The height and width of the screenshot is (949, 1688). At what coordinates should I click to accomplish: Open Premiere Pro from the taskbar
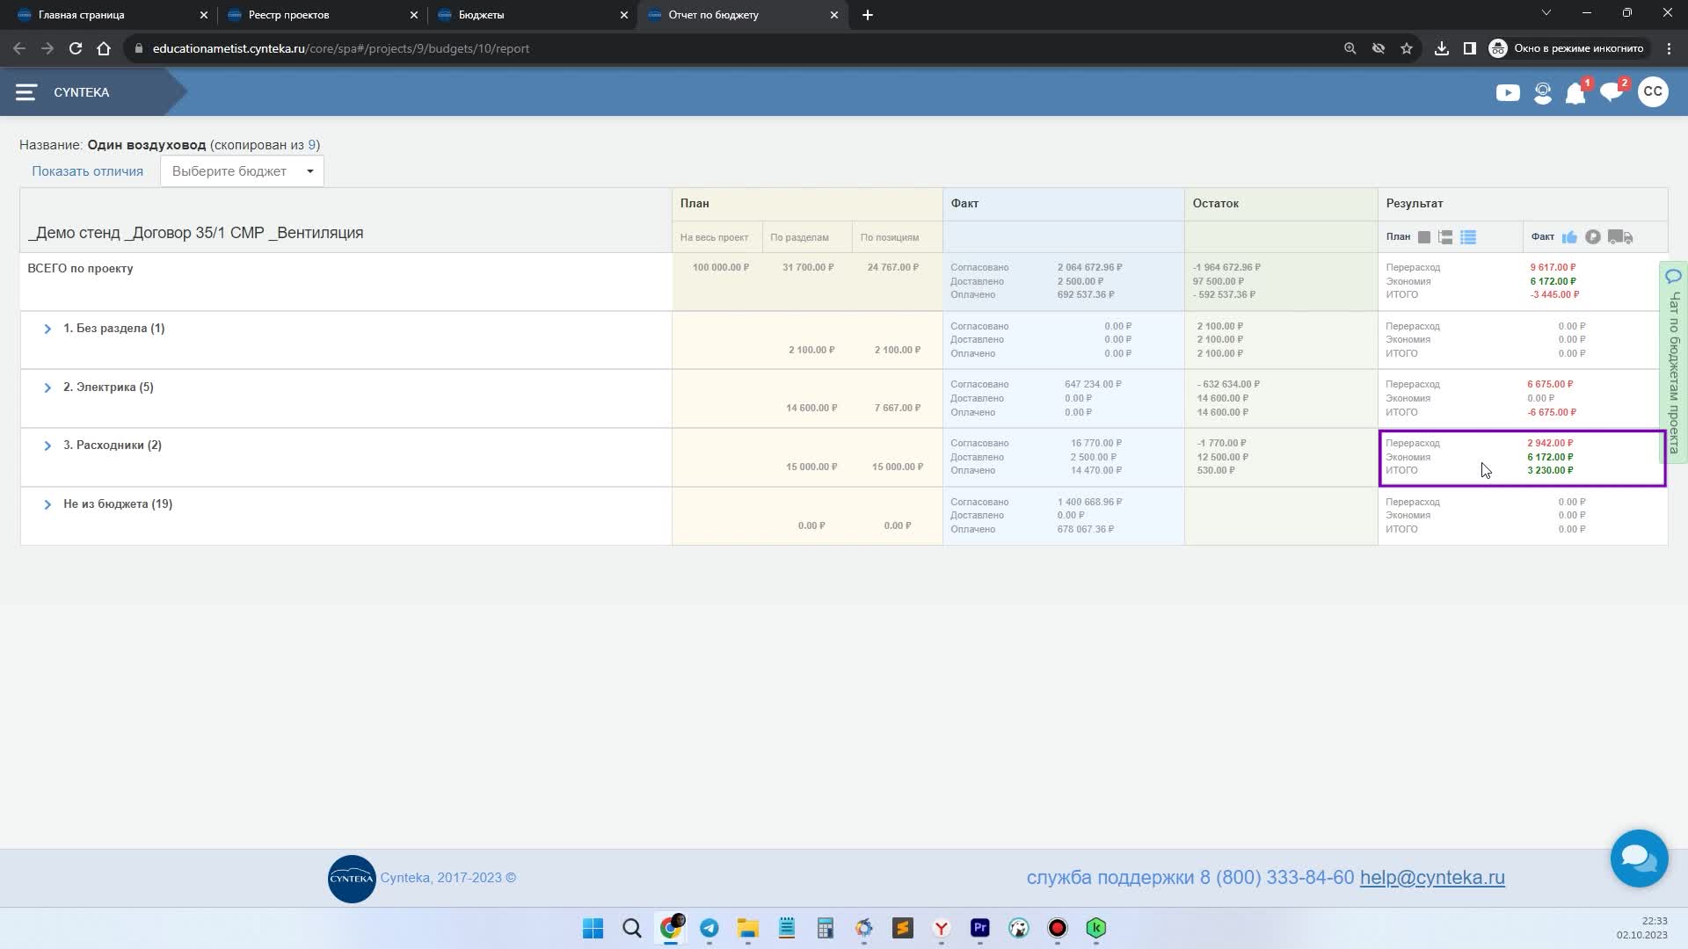click(x=980, y=929)
